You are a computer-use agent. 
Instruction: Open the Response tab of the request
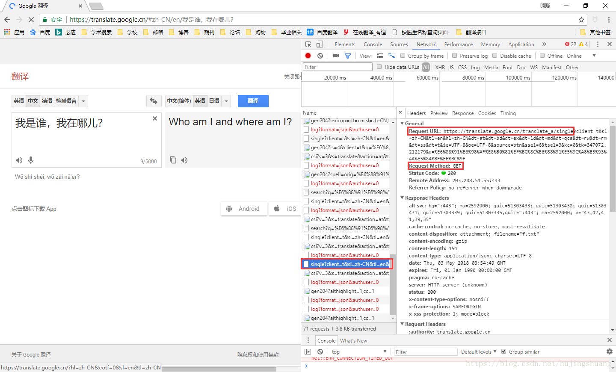pos(463,113)
